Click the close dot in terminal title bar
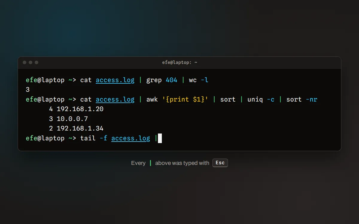359x224 pixels. [x=25, y=62]
